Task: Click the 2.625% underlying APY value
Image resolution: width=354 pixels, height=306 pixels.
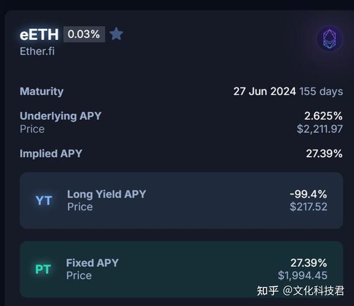Action: click(x=323, y=116)
